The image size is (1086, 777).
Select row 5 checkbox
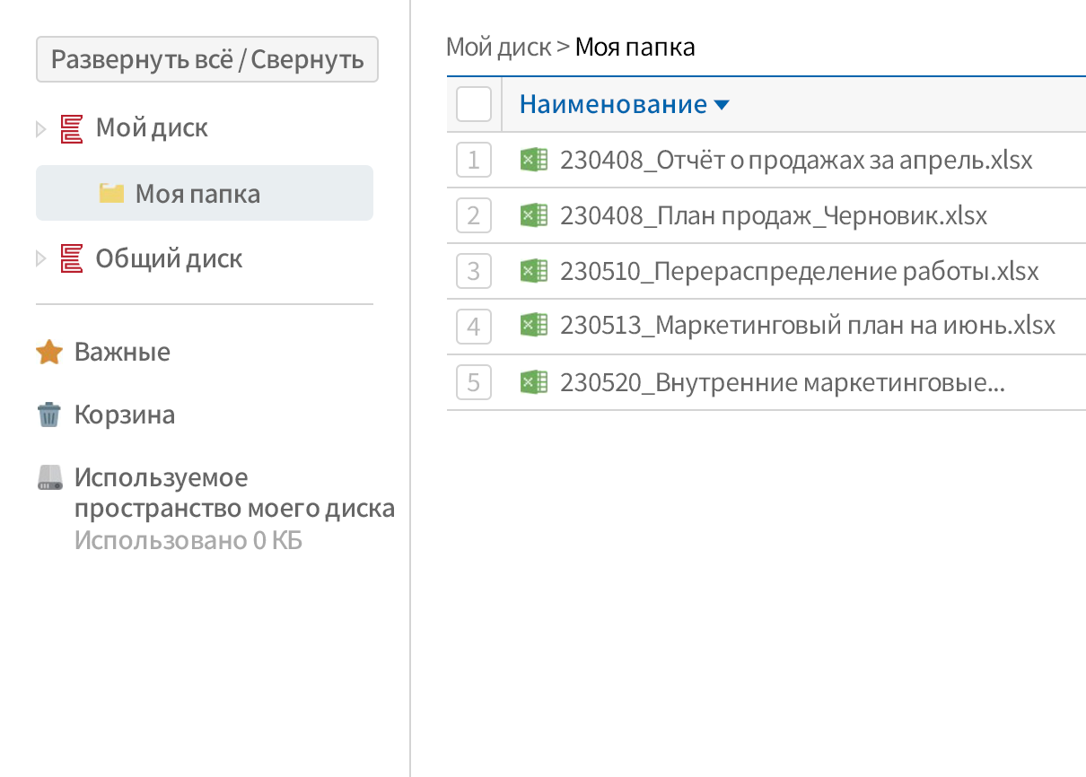(x=473, y=382)
